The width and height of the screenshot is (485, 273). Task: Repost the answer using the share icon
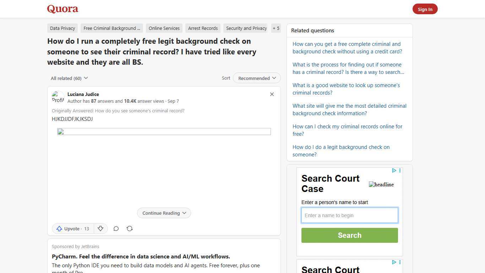(x=130, y=229)
